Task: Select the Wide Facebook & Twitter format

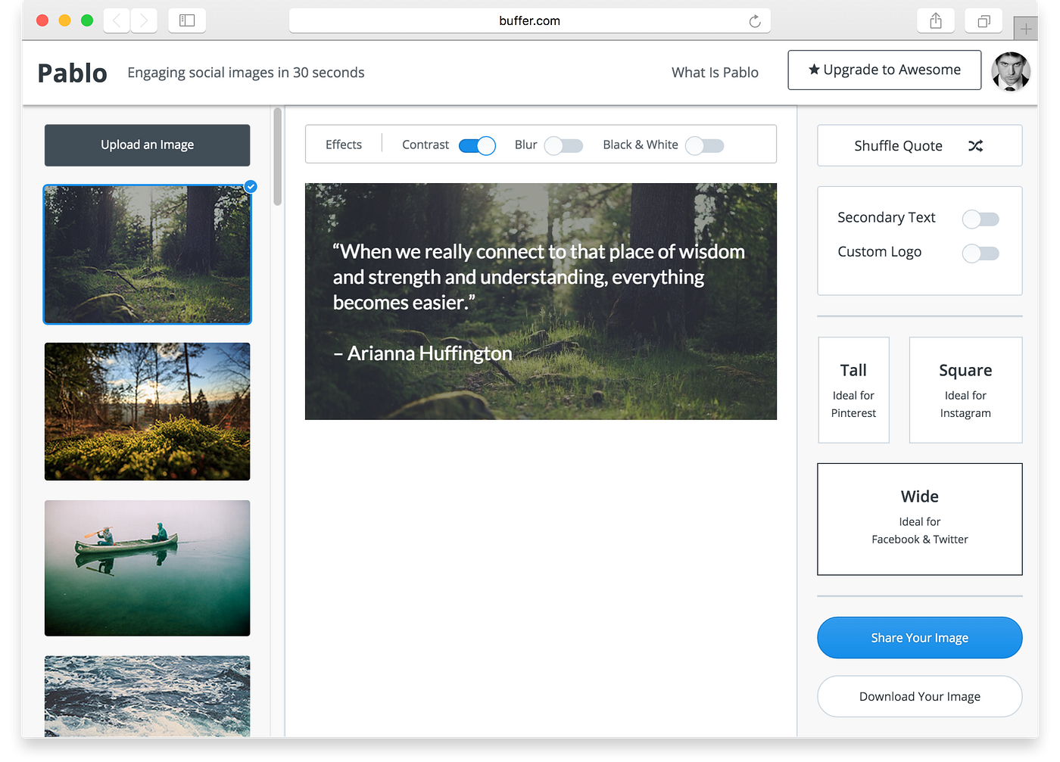Action: [920, 519]
